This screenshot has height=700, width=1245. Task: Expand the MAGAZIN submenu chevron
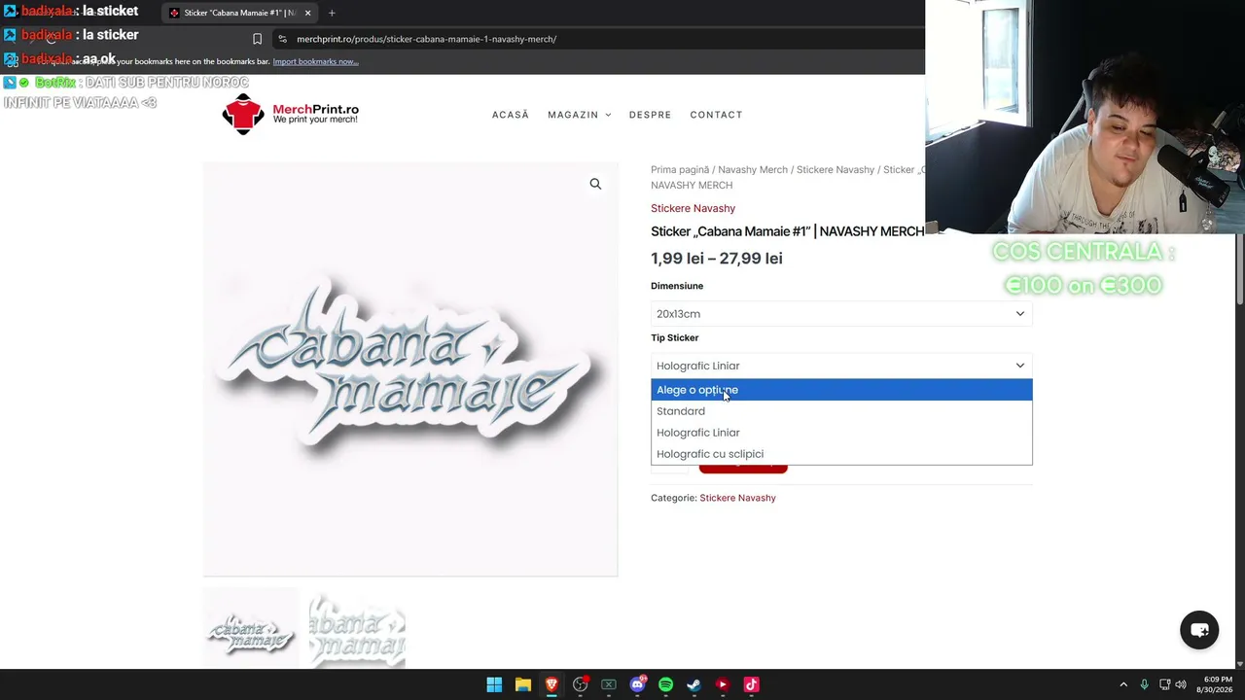608,115
